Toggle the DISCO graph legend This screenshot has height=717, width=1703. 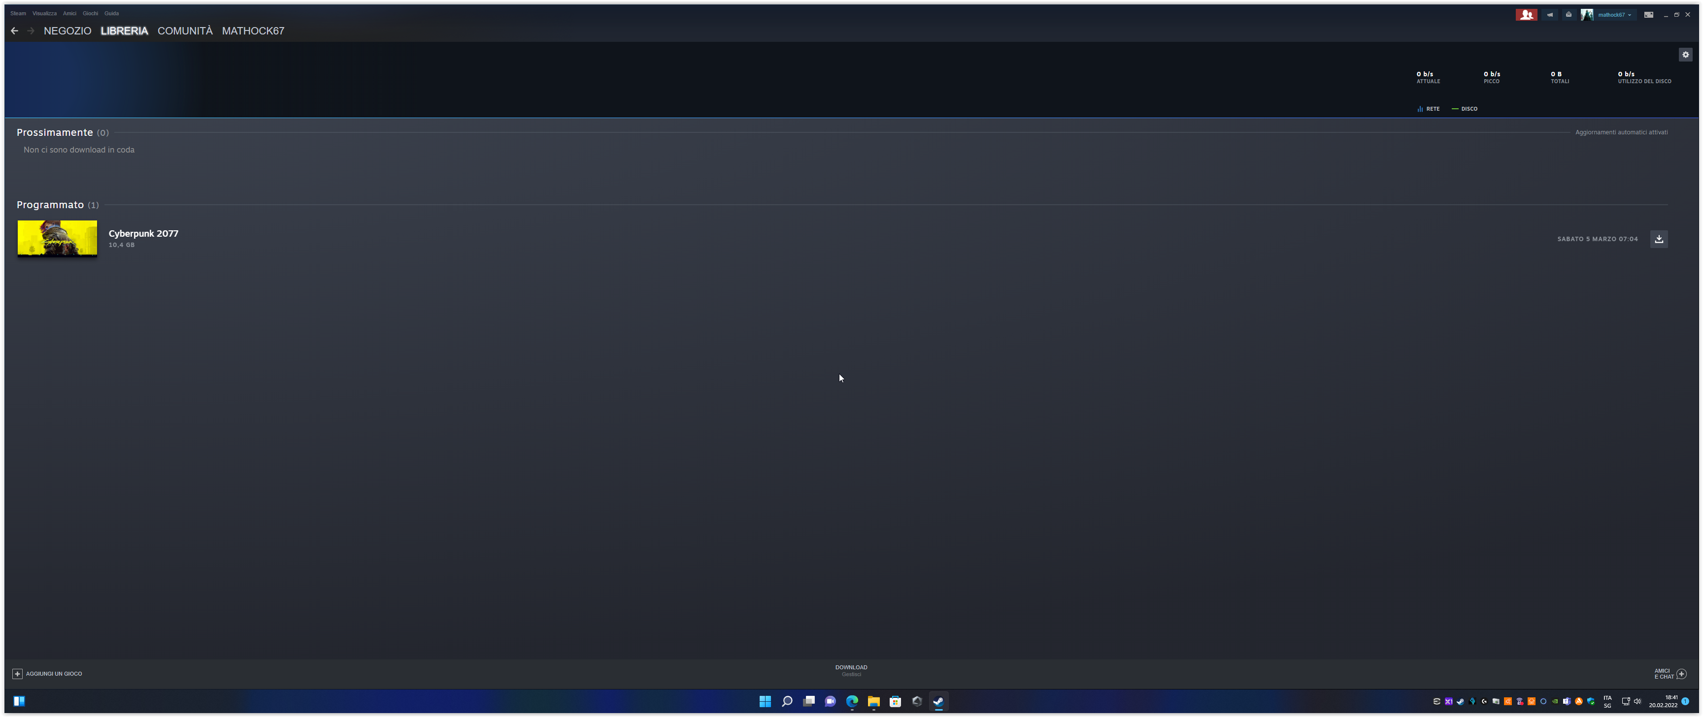pyautogui.click(x=1465, y=109)
